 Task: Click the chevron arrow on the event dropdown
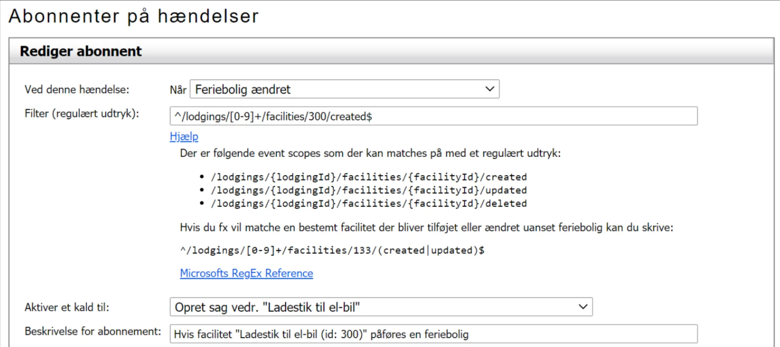coord(489,89)
